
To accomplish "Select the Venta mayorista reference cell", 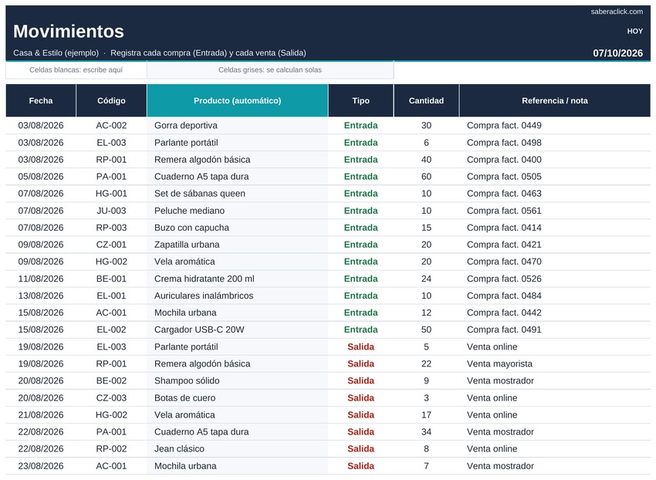I will coord(555,363).
